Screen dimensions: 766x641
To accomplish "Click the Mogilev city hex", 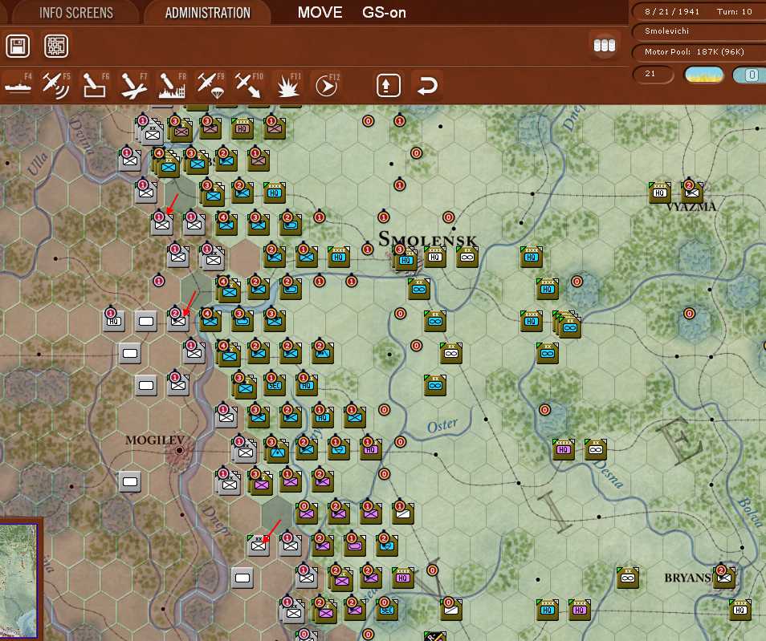I will tap(179, 450).
